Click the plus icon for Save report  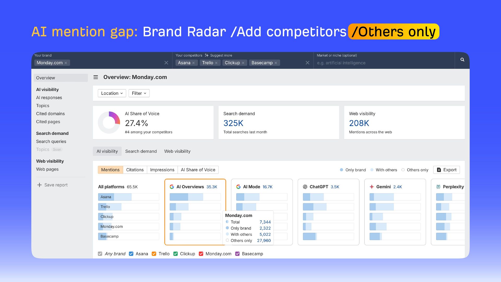[x=39, y=185]
